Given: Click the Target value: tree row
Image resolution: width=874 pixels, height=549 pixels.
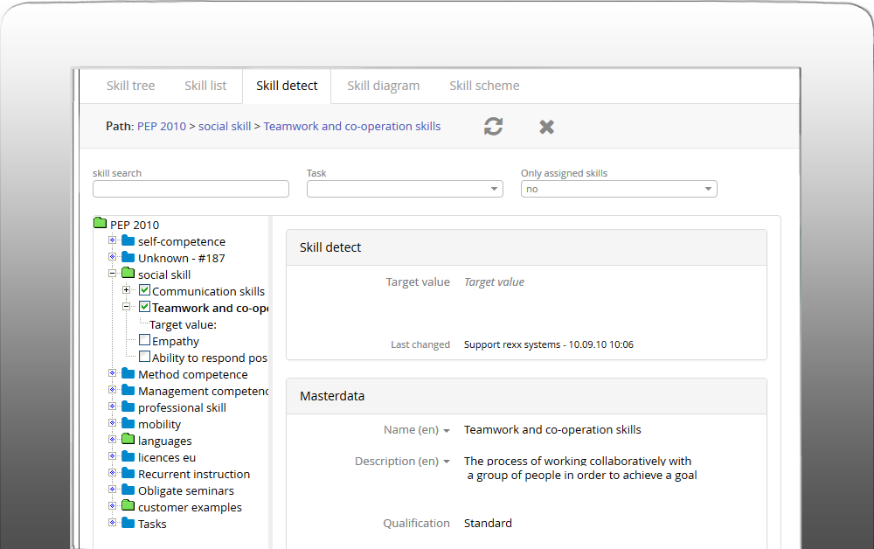Looking at the screenshot, I should tap(183, 324).
